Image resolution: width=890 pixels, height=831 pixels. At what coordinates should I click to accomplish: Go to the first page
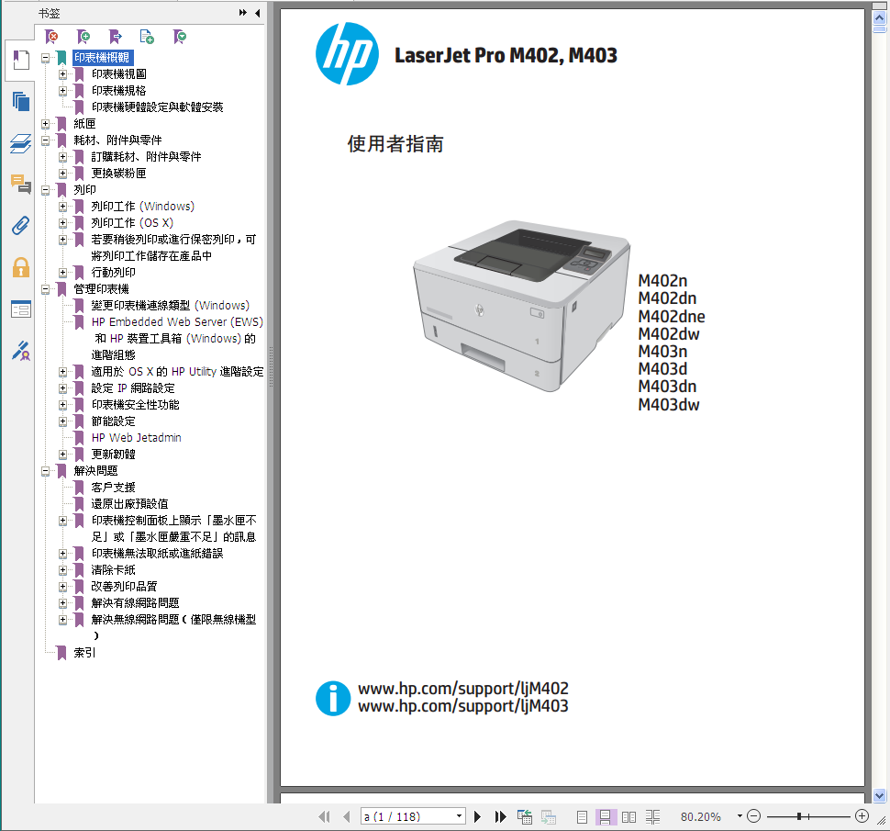click(x=324, y=816)
